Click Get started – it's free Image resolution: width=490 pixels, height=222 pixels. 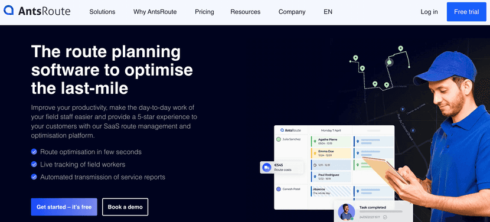[64, 207]
